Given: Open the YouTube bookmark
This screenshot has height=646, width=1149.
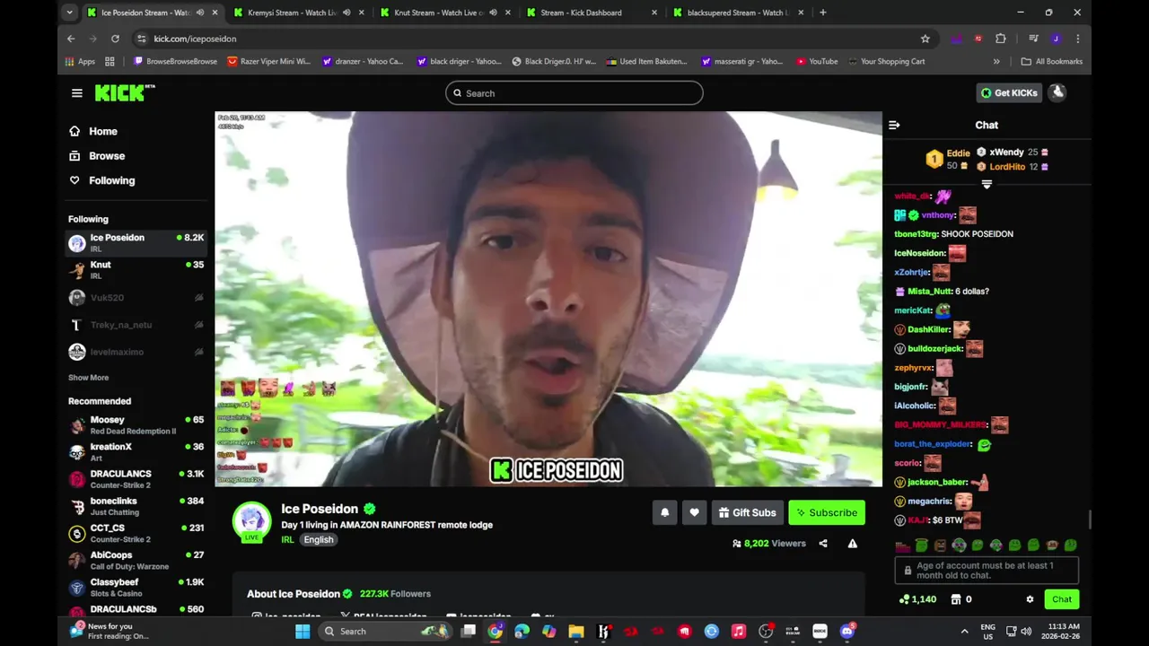Looking at the screenshot, I should [816, 61].
